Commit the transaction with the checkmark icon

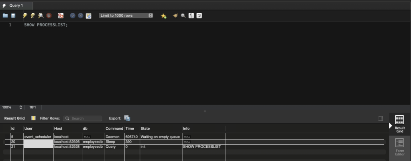(73, 16)
